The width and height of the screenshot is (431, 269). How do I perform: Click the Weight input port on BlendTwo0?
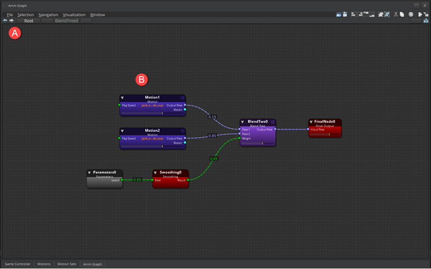point(239,138)
